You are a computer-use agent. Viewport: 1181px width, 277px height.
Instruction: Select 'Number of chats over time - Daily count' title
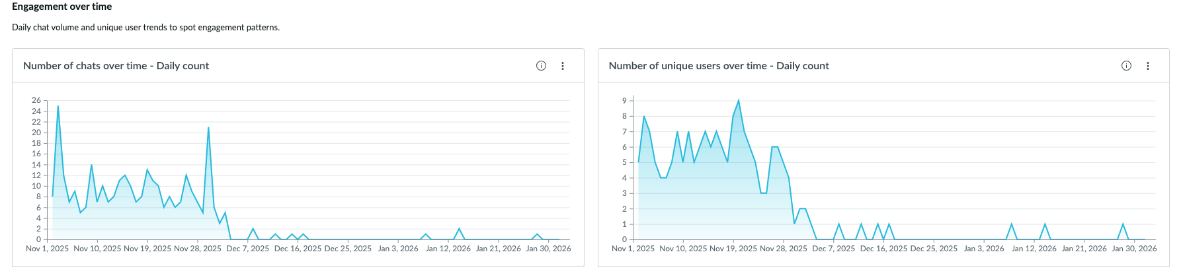click(x=116, y=66)
